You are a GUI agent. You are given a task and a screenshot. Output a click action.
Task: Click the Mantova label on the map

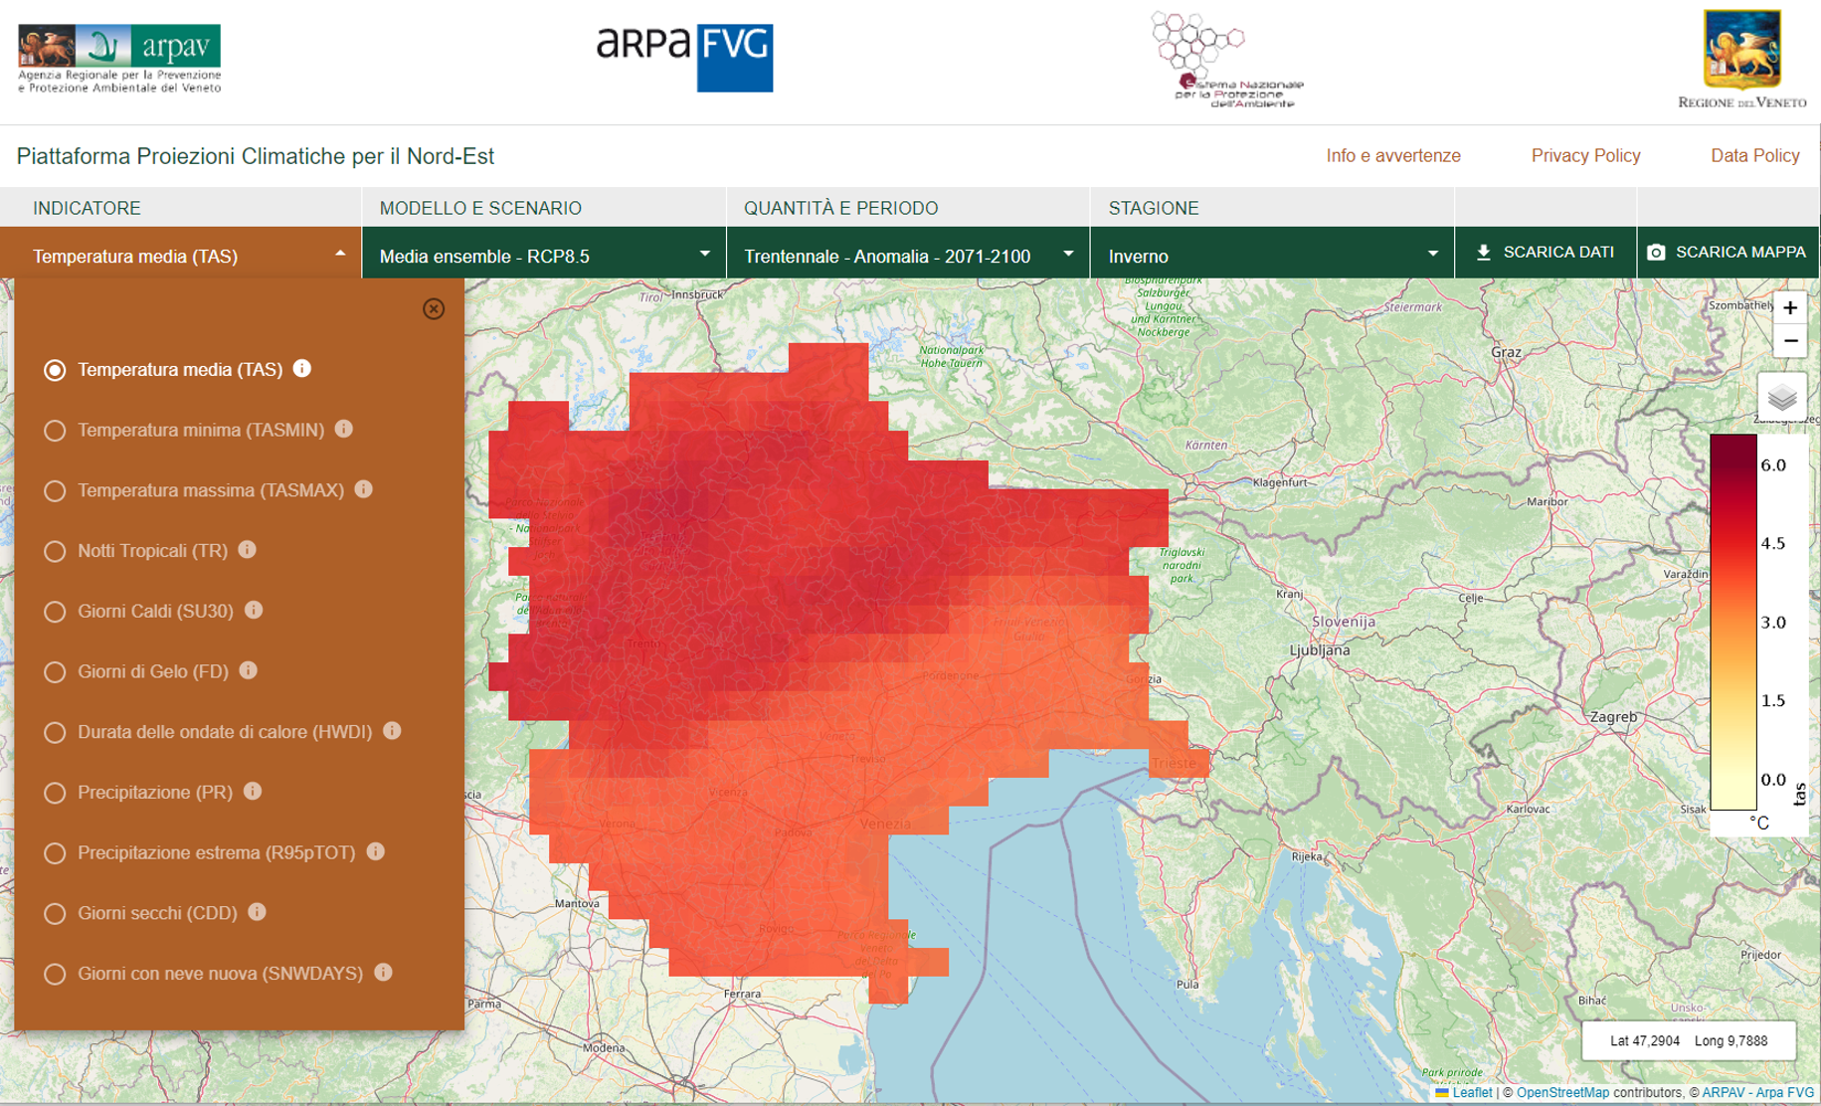(578, 903)
